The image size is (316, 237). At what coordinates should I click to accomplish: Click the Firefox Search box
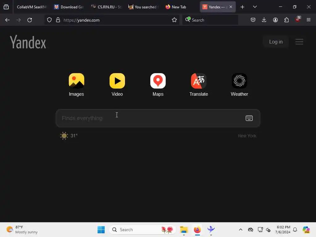pyautogui.click(x=210, y=20)
